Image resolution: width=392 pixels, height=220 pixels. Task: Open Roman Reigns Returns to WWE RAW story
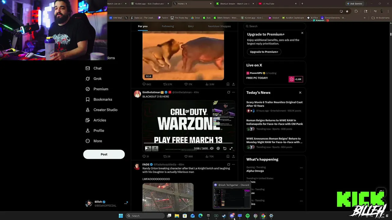click(x=274, y=125)
